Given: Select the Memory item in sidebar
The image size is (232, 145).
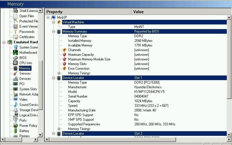Looking at the screenshot, I should pos(25,68).
